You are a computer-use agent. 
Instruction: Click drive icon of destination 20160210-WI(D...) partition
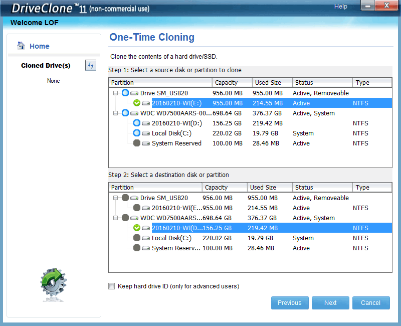[146, 228]
